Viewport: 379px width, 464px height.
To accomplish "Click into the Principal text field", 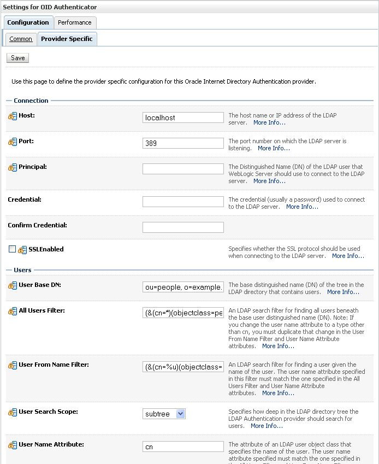I will [183, 169].
